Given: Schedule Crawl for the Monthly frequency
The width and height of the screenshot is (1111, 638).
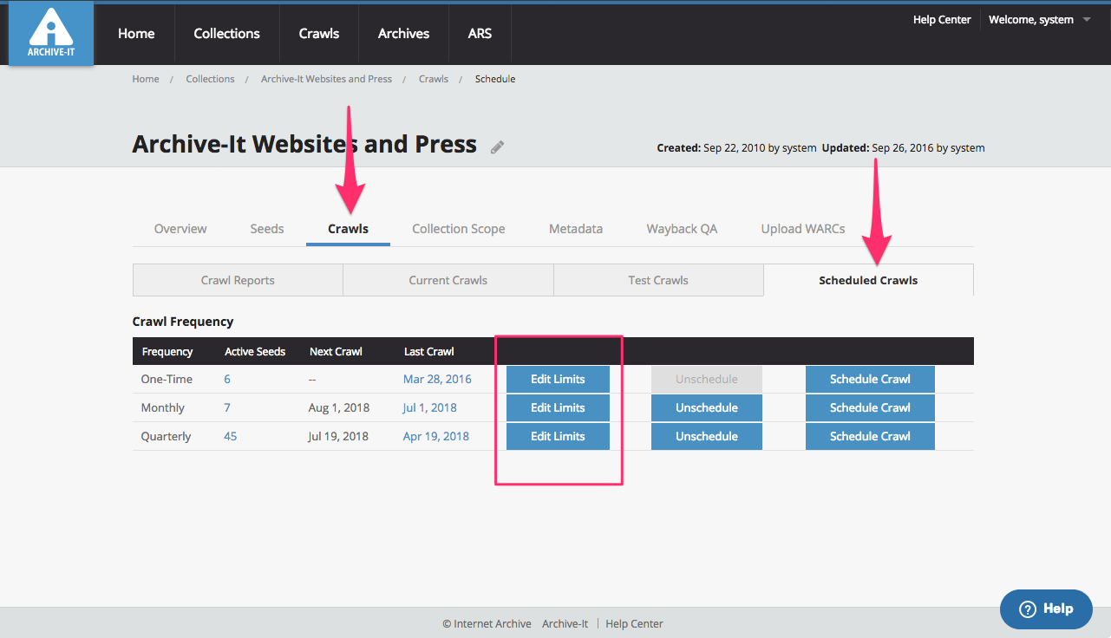Looking at the screenshot, I should (x=870, y=407).
